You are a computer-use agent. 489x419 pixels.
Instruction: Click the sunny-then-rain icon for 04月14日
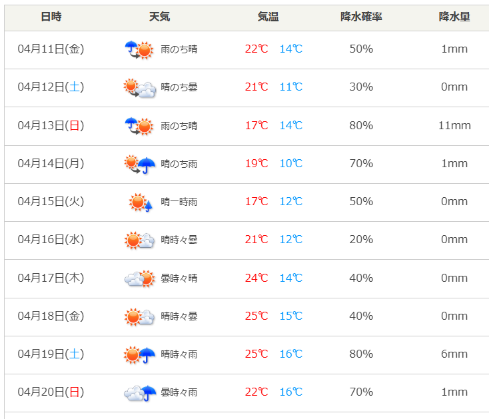[x=139, y=164]
